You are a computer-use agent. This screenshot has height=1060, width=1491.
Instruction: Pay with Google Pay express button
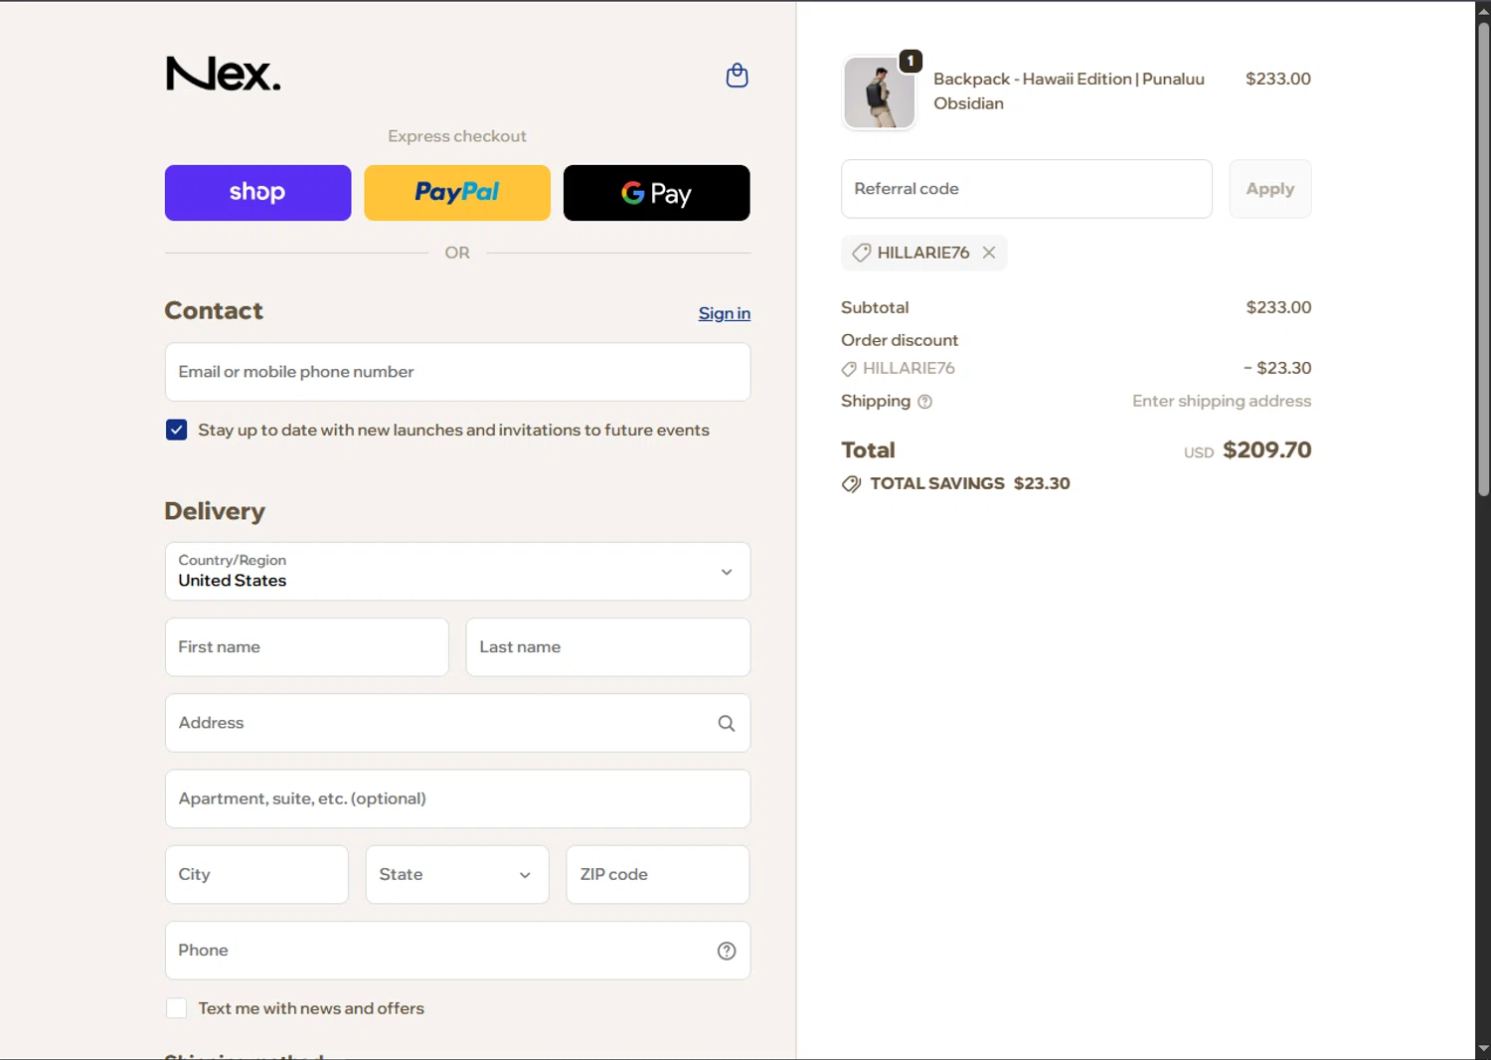tap(657, 193)
